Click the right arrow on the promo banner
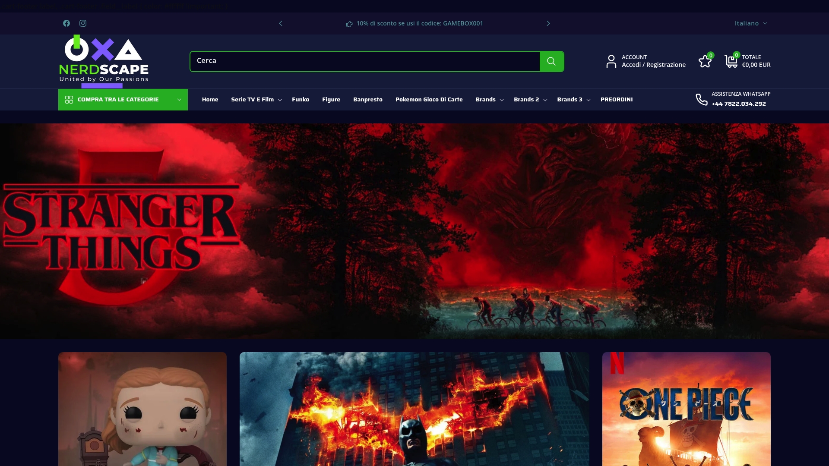829x466 pixels. point(548,23)
